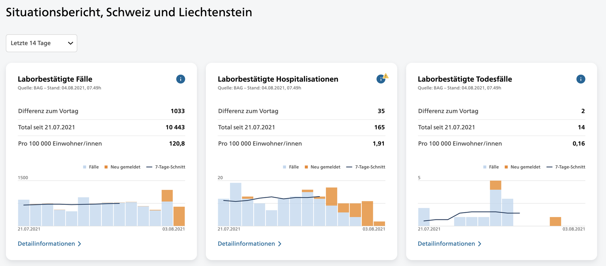The height and width of the screenshot is (266, 606).
Task: Open Detailinformationen for Laborbestätigte Todesfälle
Action: coord(446,244)
